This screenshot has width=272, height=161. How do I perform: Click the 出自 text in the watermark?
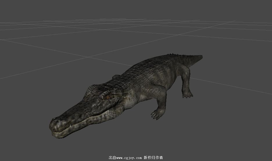click(112, 158)
